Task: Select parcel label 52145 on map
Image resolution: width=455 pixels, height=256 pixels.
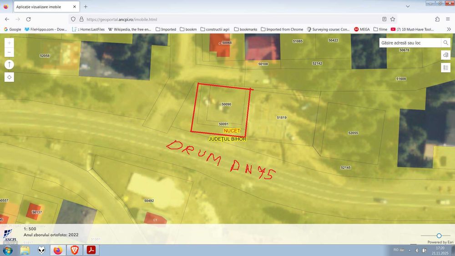Action: pyautogui.click(x=346, y=168)
